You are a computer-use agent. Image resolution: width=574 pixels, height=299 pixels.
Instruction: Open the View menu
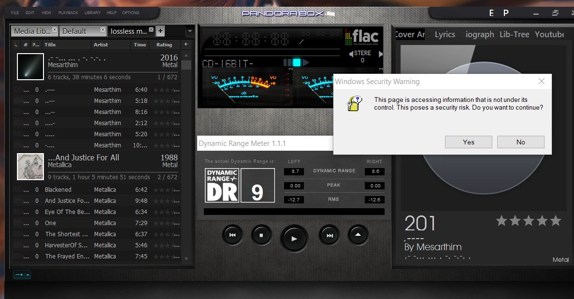[46, 13]
